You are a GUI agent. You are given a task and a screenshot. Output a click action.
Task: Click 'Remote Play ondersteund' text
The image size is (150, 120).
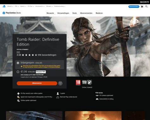pos(69,97)
